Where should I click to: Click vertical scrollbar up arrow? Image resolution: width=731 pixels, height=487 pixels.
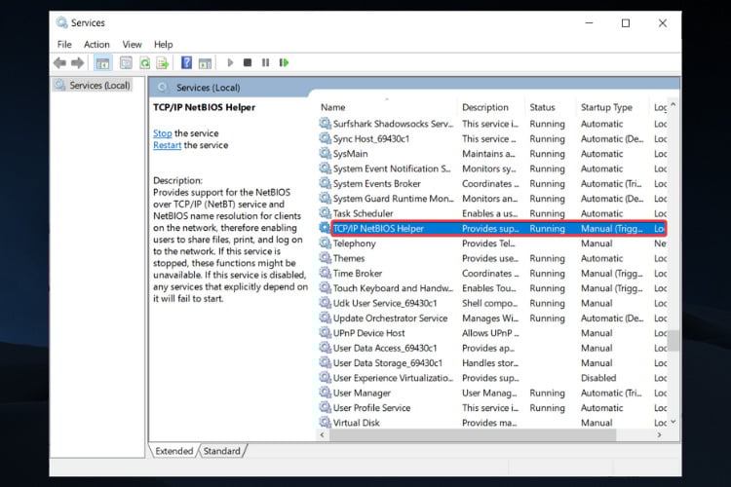(673, 104)
